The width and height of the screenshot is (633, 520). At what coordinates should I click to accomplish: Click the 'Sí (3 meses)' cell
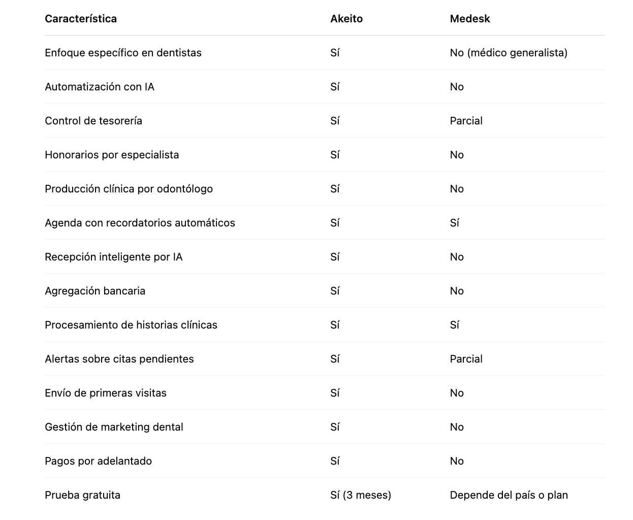[x=361, y=495]
